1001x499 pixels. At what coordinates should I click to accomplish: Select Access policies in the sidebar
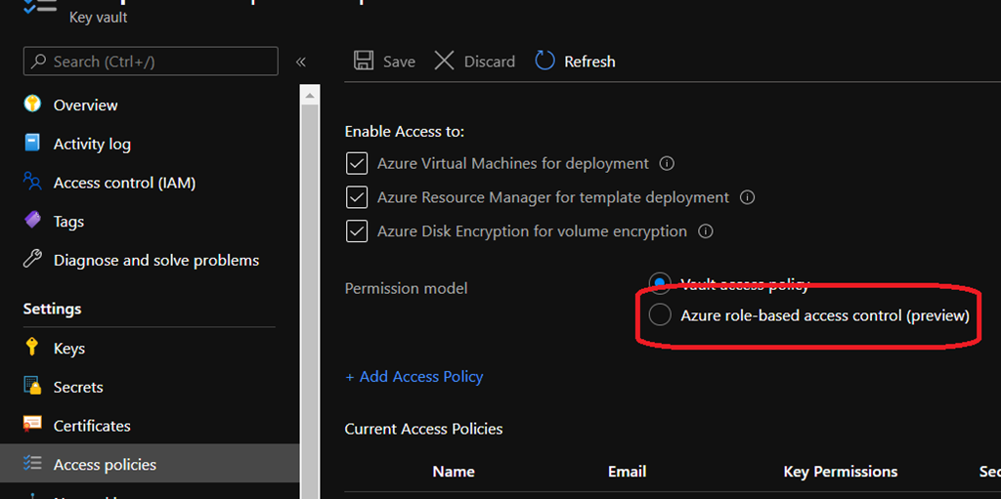pyautogui.click(x=105, y=465)
